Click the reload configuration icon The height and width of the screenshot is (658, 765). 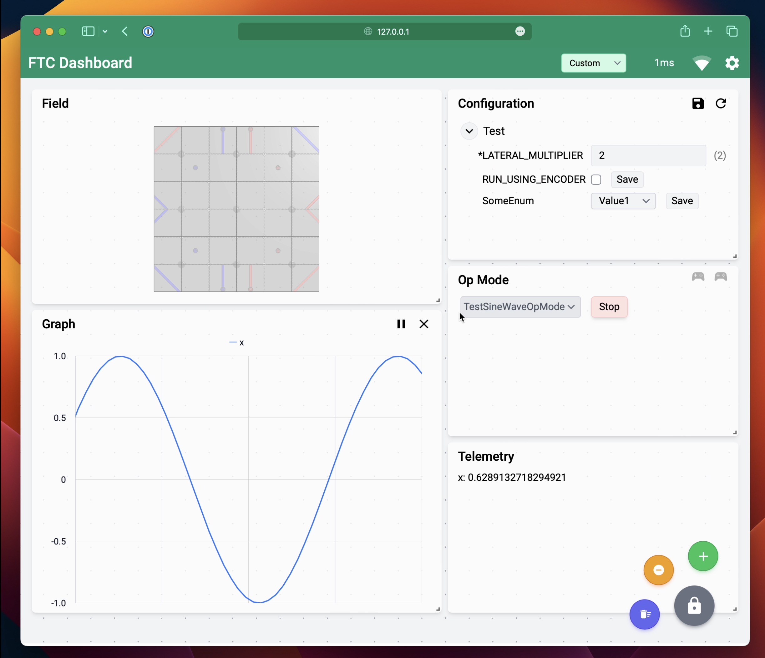721,104
